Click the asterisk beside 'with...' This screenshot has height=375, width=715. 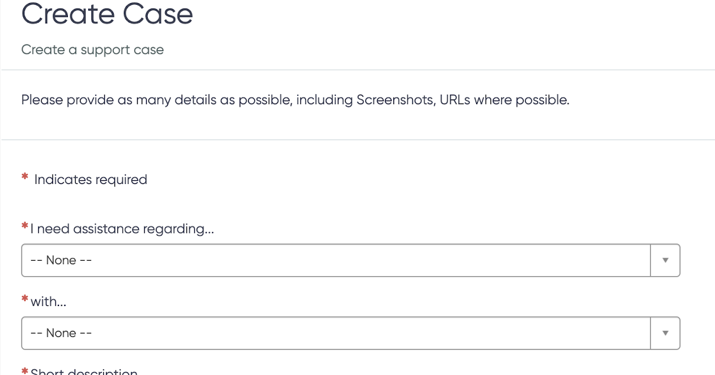[24, 299]
